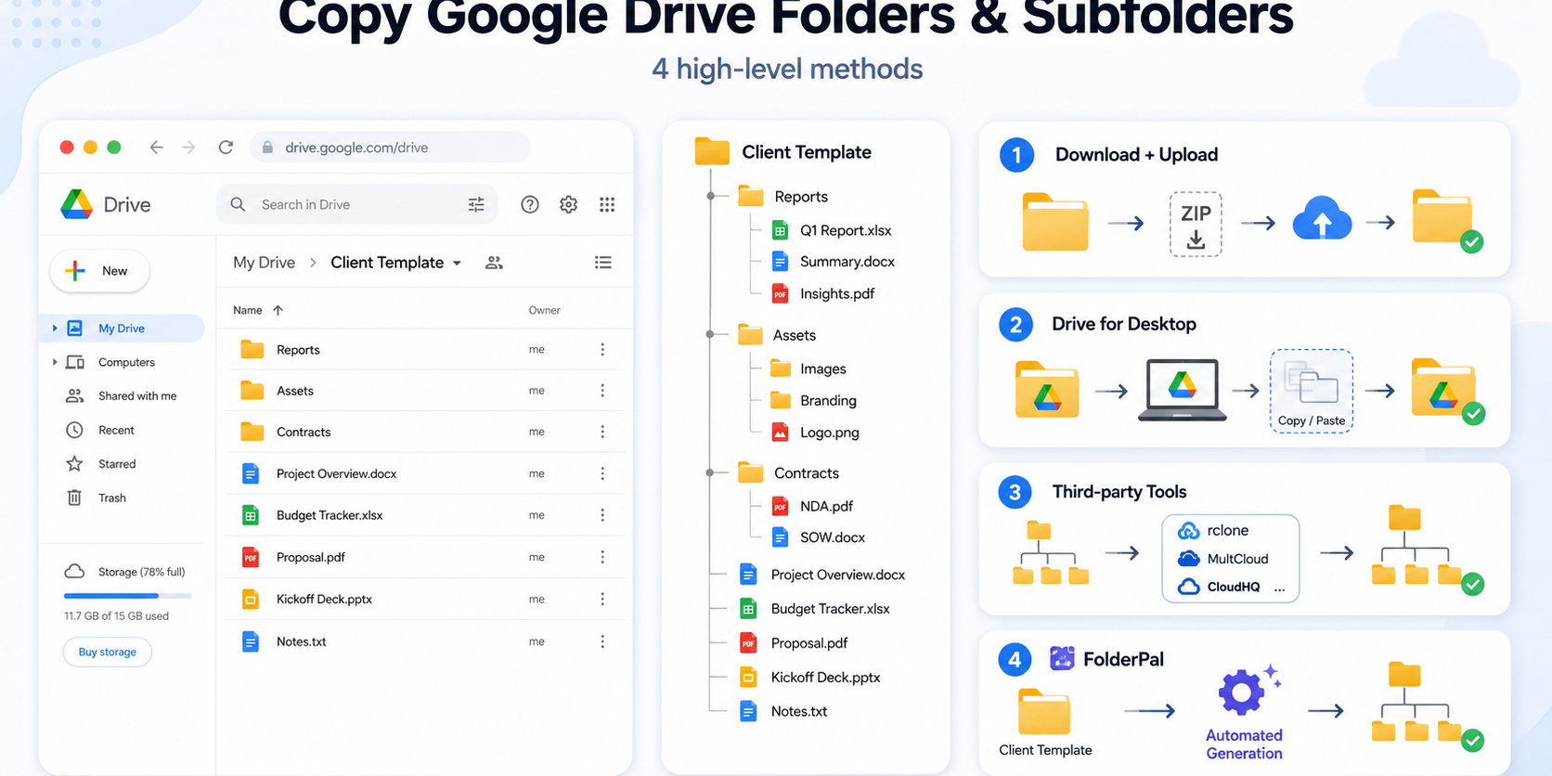Click the Buy storage button
Image resolution: width=1552 pixels, height=776 pixels.
click(x=108, y=652)
